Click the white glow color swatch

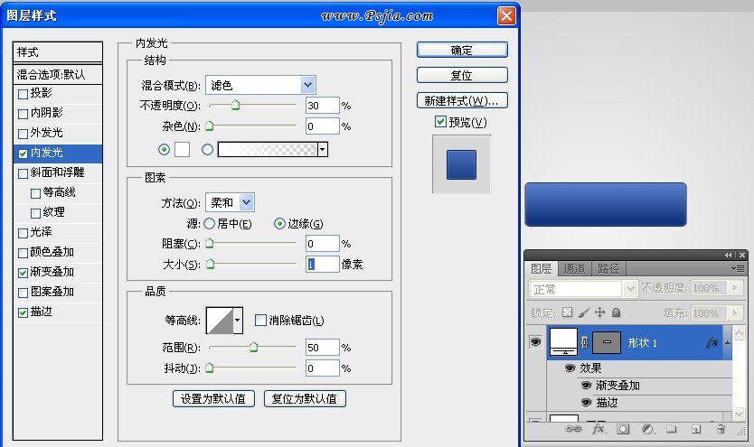click(x=182, y=149)
